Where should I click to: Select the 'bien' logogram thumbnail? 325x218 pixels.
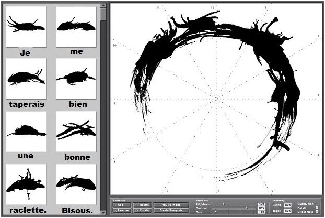[76, 79]
